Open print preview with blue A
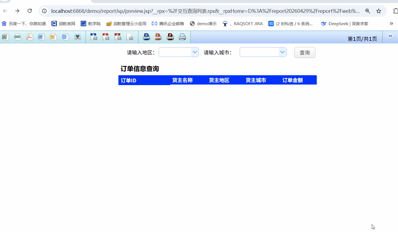 pyautogui.click(x=94, y=37)
